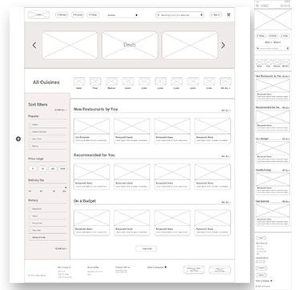
Task: Click the magnifier icon in desktop search bar
Action: pyautogui.click(x=159, y=15)
